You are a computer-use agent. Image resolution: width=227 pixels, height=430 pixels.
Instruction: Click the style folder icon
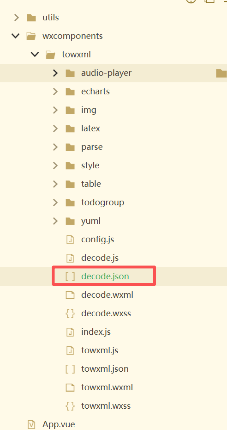coord(70,166)
